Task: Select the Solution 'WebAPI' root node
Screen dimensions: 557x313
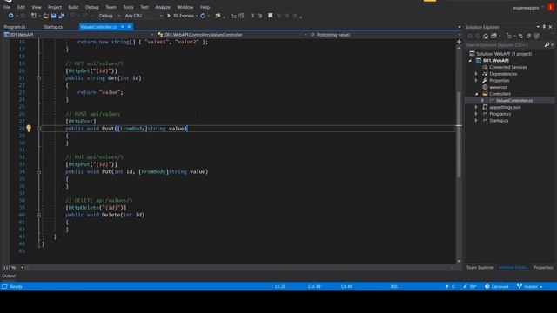Action: pyautogui.click(x=504, y=54)
